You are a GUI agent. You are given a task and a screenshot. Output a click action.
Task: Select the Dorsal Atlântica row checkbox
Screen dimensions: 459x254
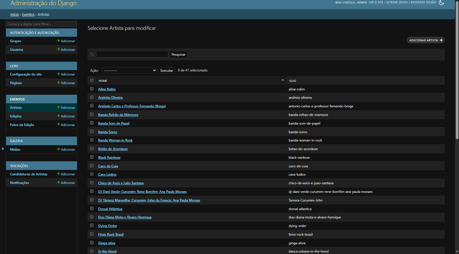92,208
